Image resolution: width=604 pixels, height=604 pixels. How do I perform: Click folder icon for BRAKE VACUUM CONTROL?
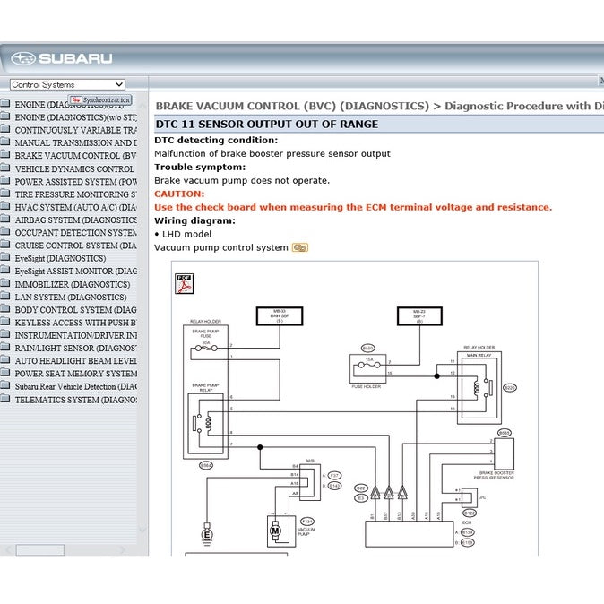pos(5,155)
